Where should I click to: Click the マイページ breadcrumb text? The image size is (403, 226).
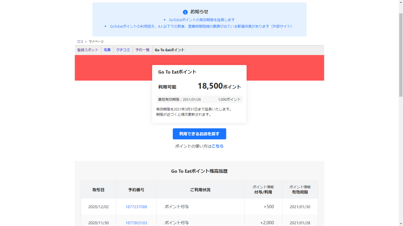coord(96,42)
